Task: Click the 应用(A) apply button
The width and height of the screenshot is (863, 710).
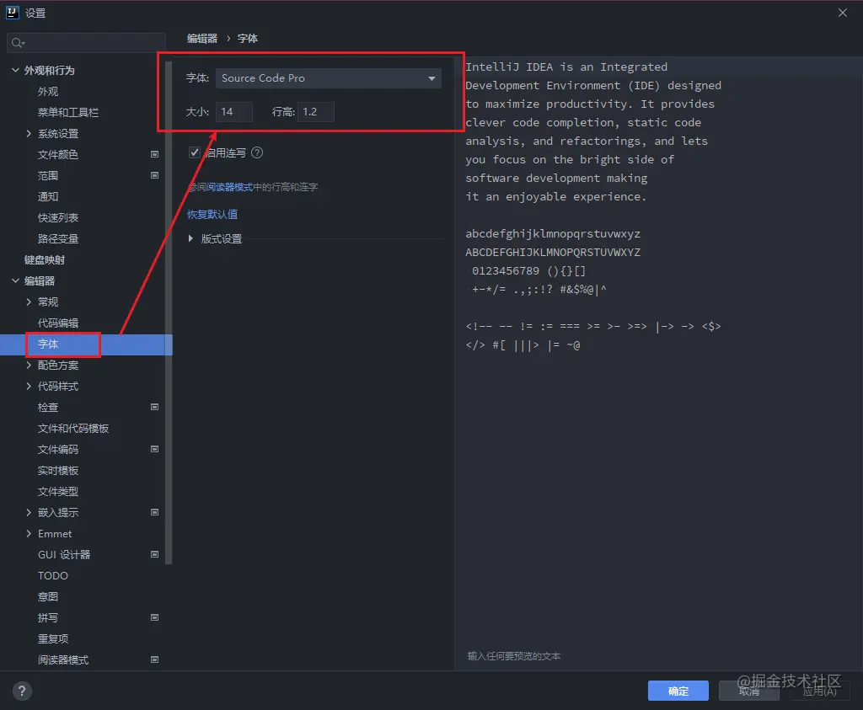Action: [x=819, y=691]
